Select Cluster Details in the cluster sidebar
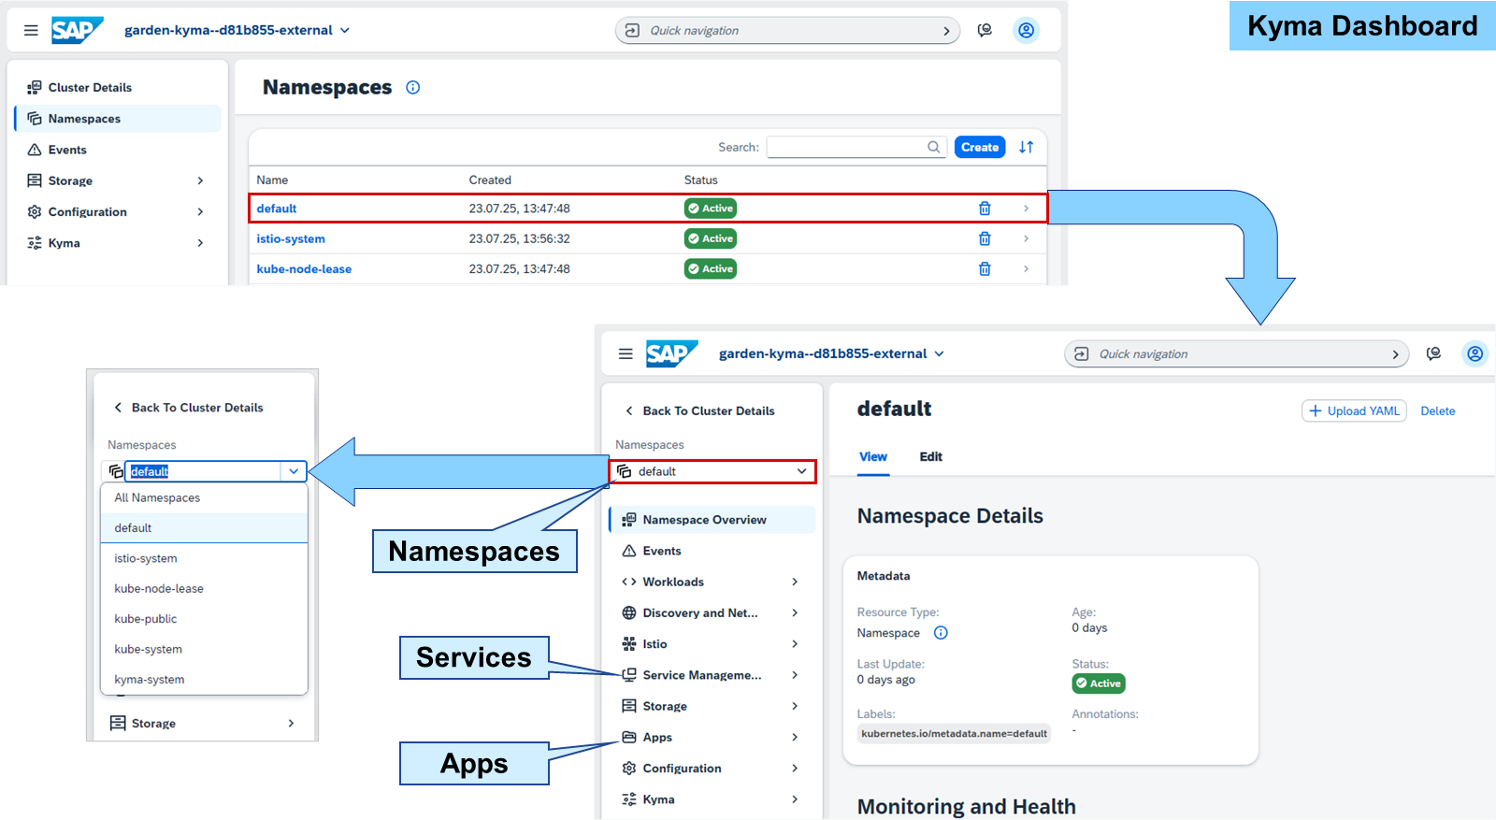 coord(118,88)
